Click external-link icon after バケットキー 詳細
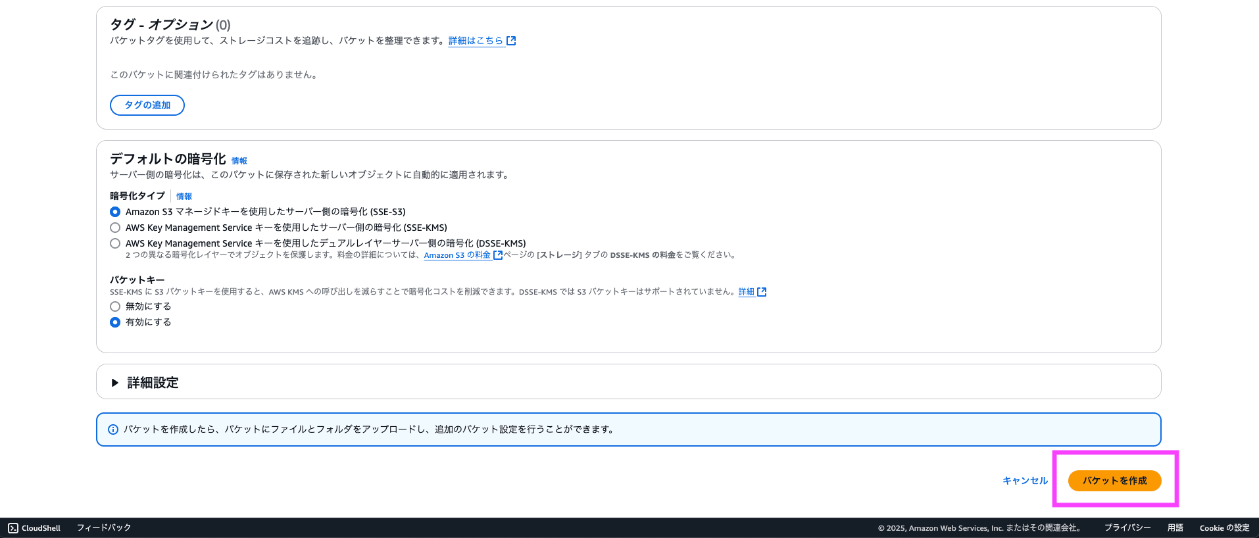Image resolution: width=1259 pixels, height=538 pixels. pyautogui.click(x=762, y=292)
